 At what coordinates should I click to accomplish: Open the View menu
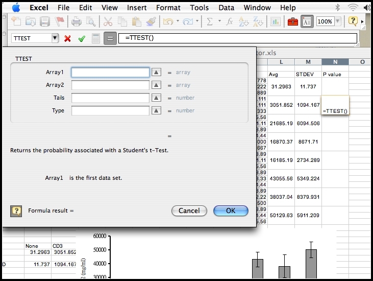click(x=109, y=8)
